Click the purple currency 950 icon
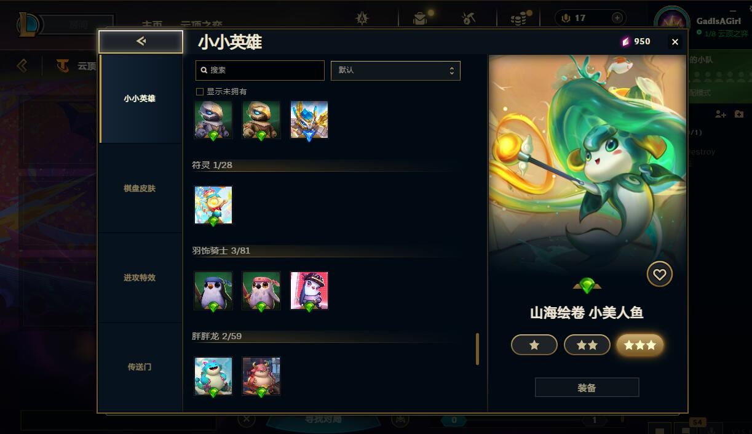 coord(626,41)
